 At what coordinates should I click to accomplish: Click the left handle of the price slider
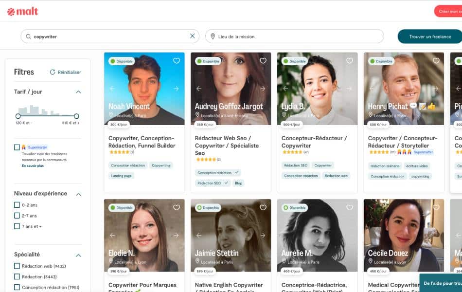tap(18, 116)
